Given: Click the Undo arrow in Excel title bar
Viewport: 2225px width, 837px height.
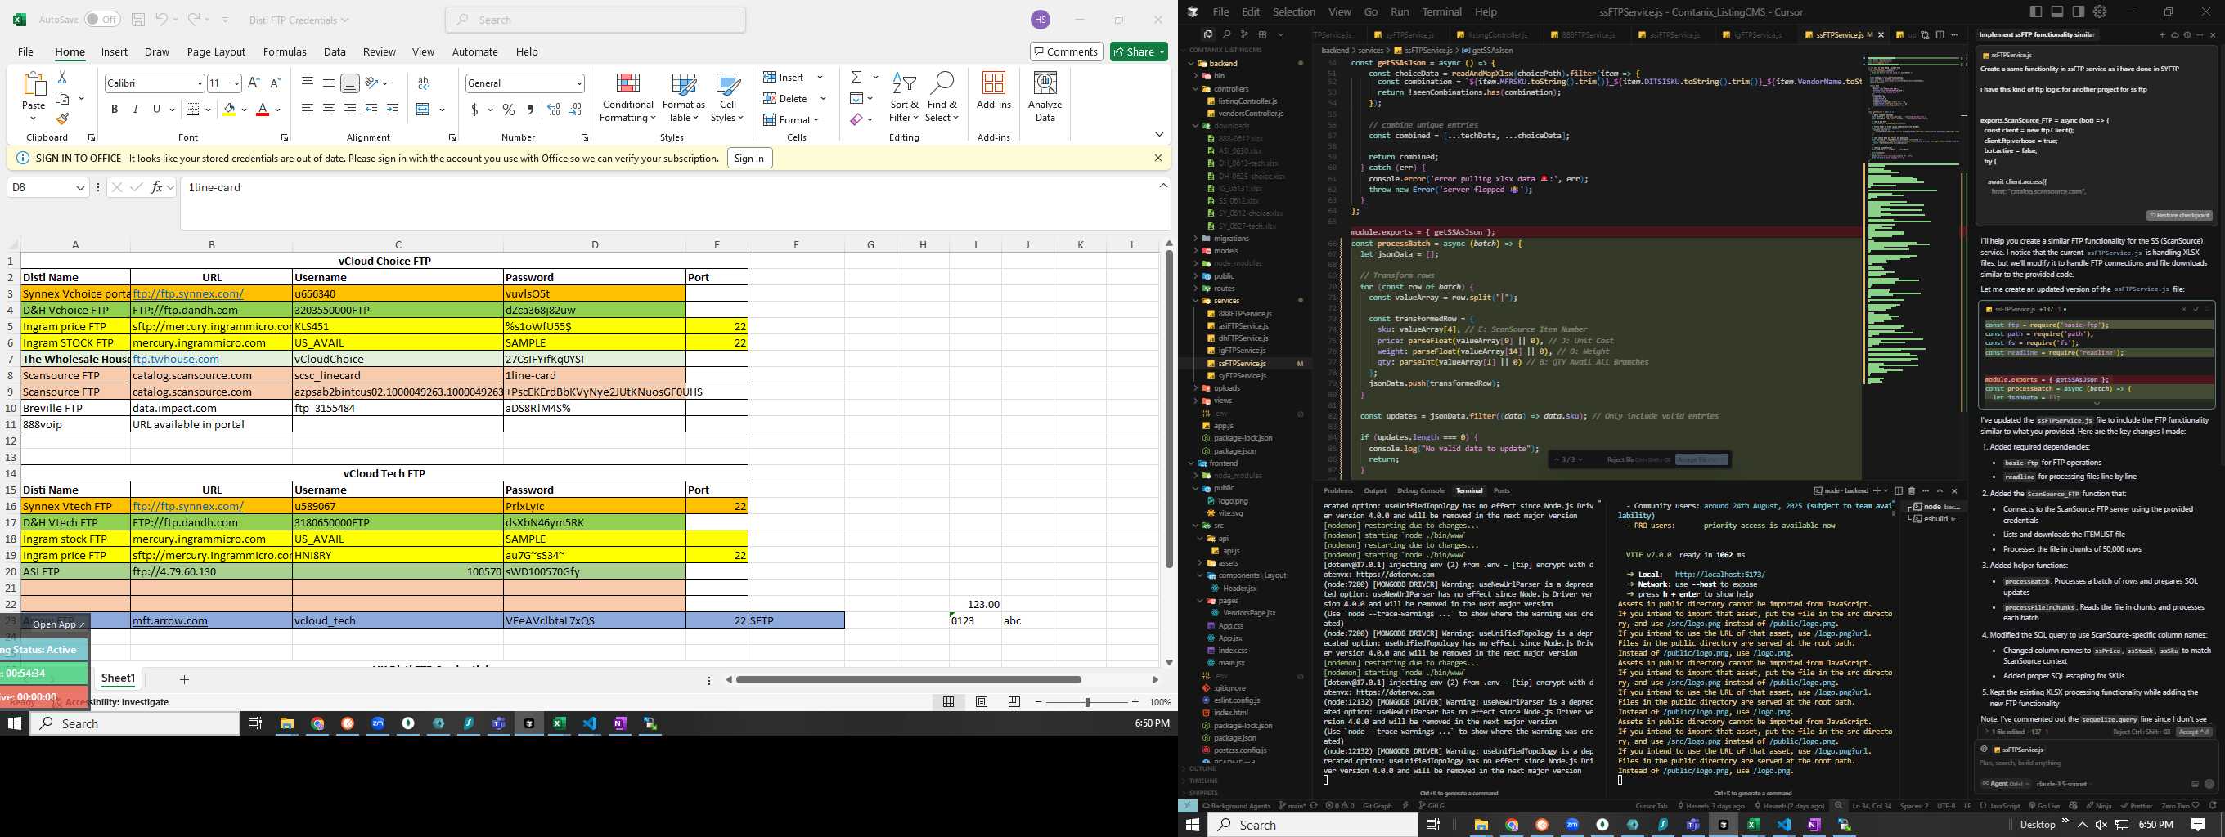Looking at the screenshot, I should pos(161,20).
